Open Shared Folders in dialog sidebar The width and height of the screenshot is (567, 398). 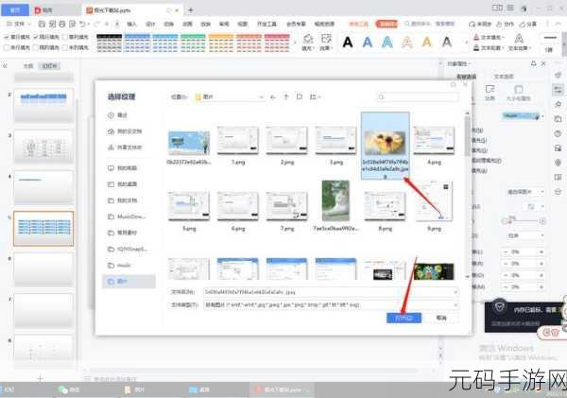pos(125,147)
